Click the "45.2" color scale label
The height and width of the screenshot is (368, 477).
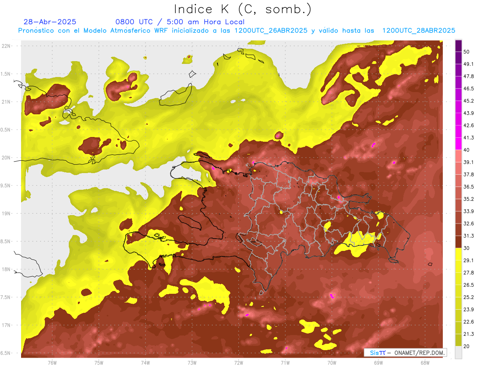click(x=469, y=101)
